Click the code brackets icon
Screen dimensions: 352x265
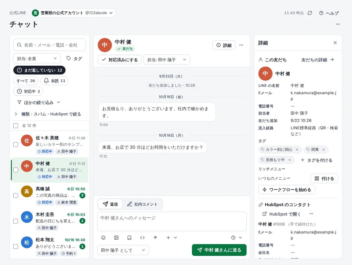[x=142, y=238]
